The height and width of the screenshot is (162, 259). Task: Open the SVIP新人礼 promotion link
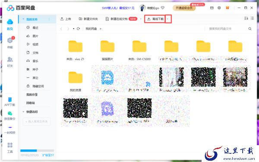point(118,8)
